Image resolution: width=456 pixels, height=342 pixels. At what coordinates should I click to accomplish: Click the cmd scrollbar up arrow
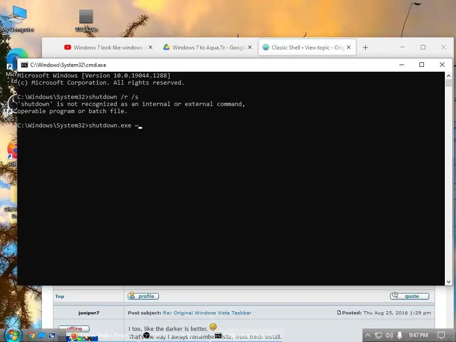point(448,76)
